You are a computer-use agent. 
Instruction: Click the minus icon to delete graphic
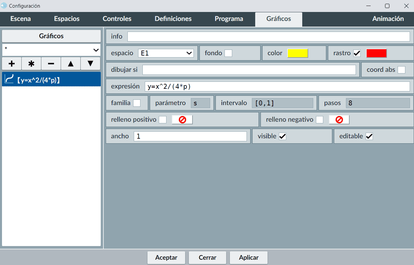click(51, 64)
